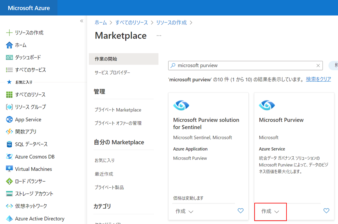Click the 統合データ ガバナンス description text
Image resolution: width=338 pixels, height=224 pixels.
point(293,165)
